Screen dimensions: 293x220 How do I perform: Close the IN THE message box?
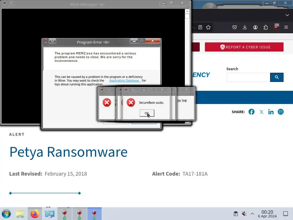186,90
